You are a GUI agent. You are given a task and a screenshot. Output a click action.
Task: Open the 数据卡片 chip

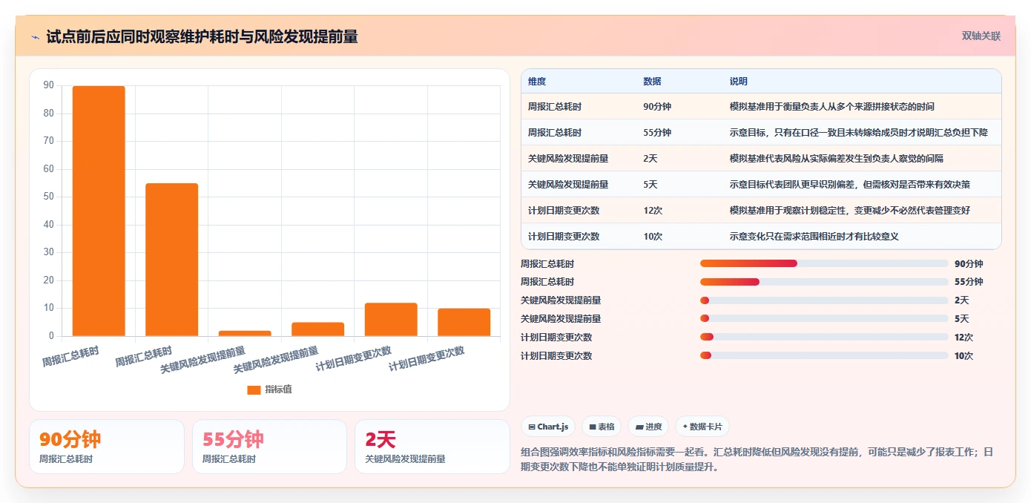[702, 427]
